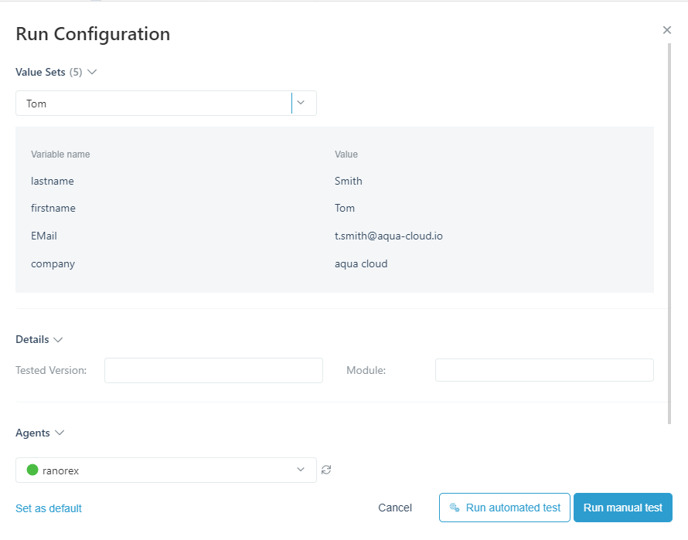Click the Variable name column header
The image size is (688, 540).
click(60, 155)
